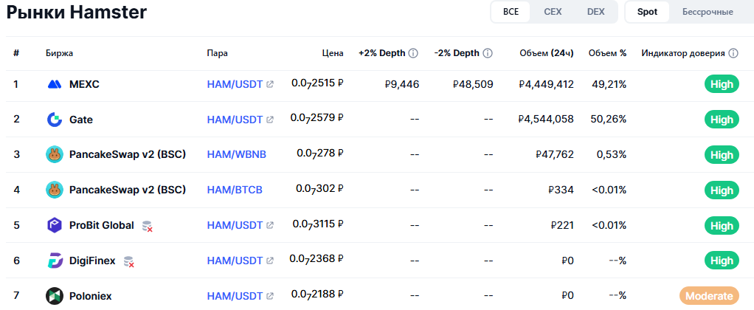Sort by the # column header
The image size is (754, 310).
pos(16,53)
